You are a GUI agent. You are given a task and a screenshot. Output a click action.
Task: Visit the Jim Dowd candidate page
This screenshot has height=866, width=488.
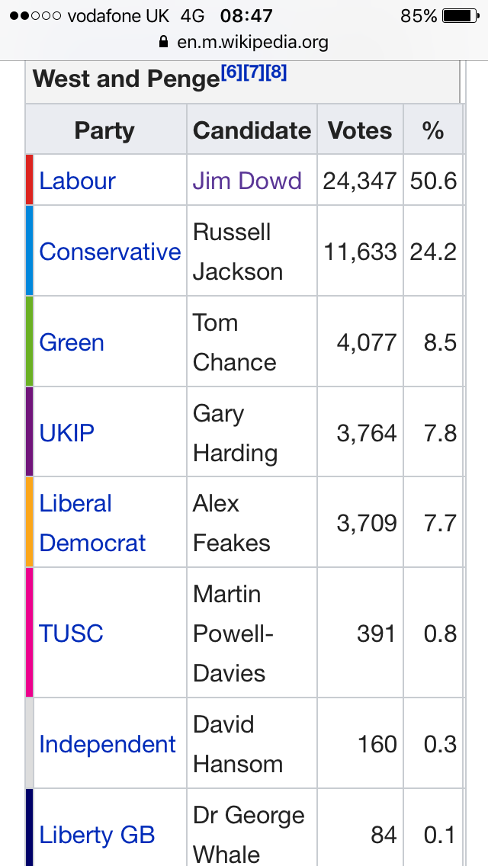pyautogui.click(x=247, y=181)
